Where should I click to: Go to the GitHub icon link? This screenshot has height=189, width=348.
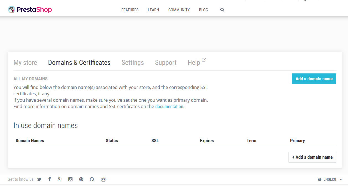92,179
